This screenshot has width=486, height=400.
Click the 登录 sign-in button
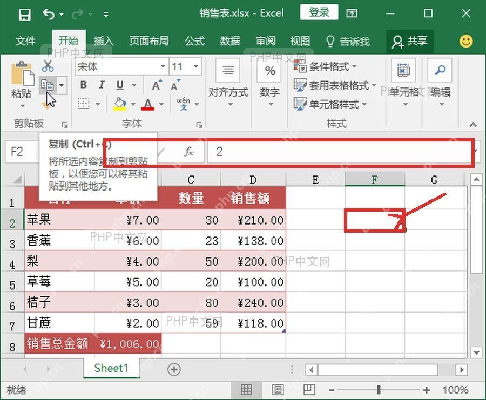click(x=319, y=13)
